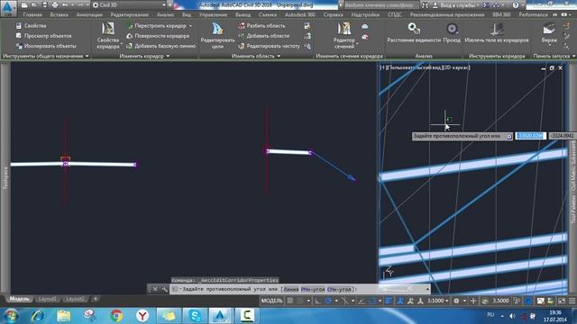Screen dimensions: 577x324
Task: Click the Свойства tool
Action: pyautogui.click(x=31, y=26)
